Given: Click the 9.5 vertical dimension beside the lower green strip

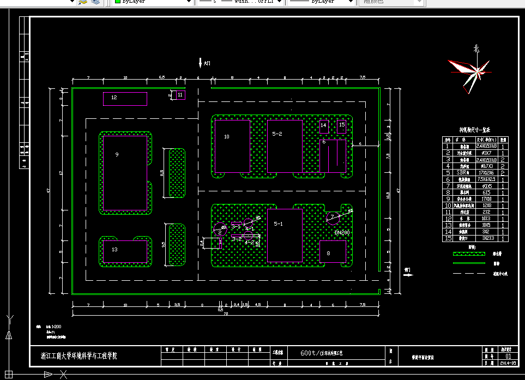Looking at the screenshot, I should pos(164,245).
